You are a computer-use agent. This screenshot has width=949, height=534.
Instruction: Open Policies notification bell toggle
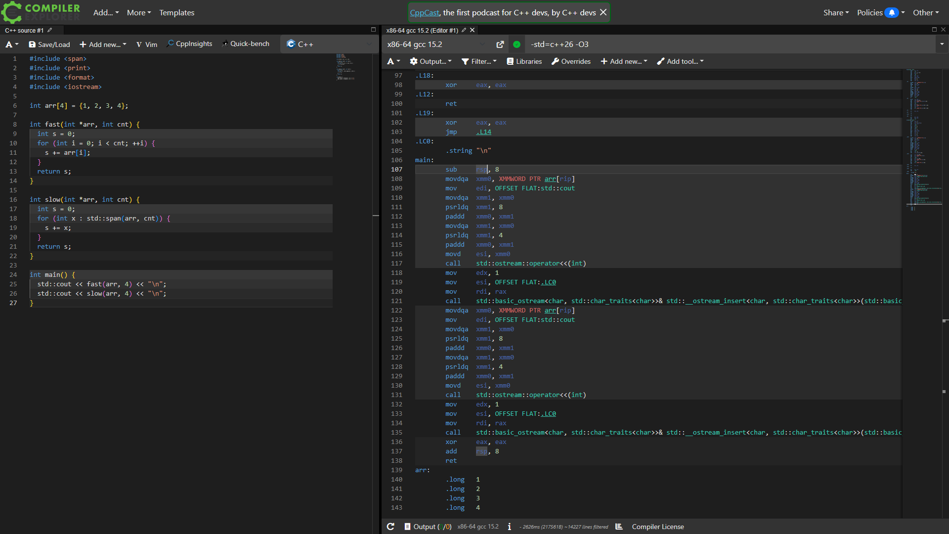[892, 12]
